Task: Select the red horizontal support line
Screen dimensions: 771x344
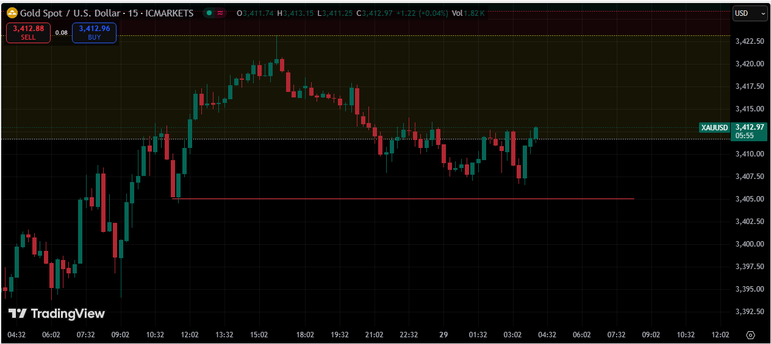Action: pyautogui.click(x=403, y=198)
